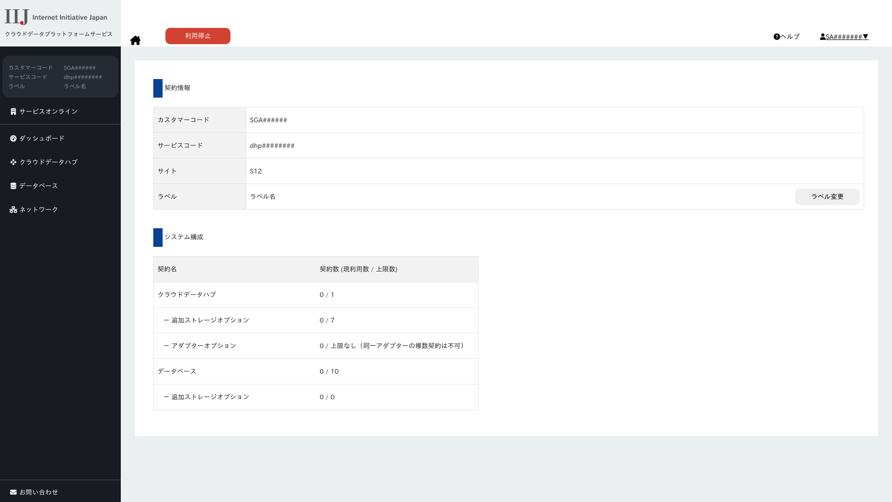
Task: Click the database stack icon in the sidebar
Action: (13, 186)
